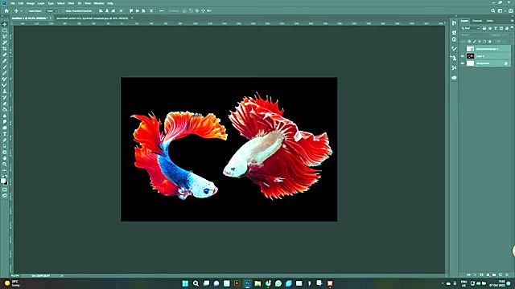Open the Brush Settings panel icon
The height and width of the screenshot is (289, 515).
point(454,48)
